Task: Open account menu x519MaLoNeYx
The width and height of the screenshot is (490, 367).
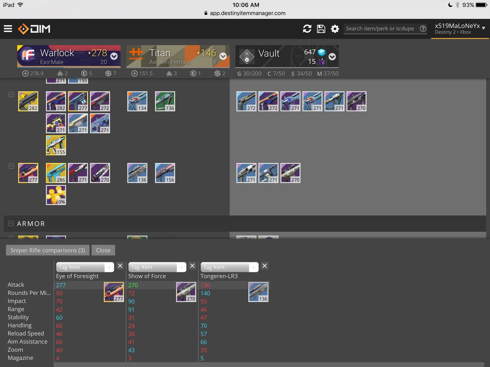Action: point(460,29)
